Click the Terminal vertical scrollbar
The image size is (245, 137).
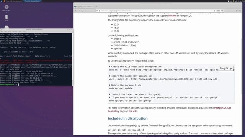click(72, 59)
